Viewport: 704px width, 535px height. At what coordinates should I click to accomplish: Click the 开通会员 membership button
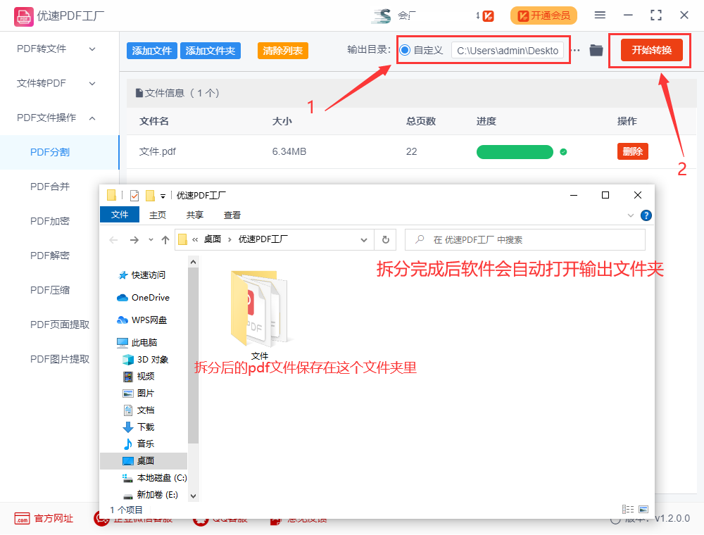(x=543, y=15)
